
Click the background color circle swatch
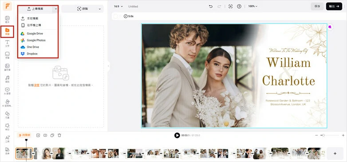(x=115, y=16)
